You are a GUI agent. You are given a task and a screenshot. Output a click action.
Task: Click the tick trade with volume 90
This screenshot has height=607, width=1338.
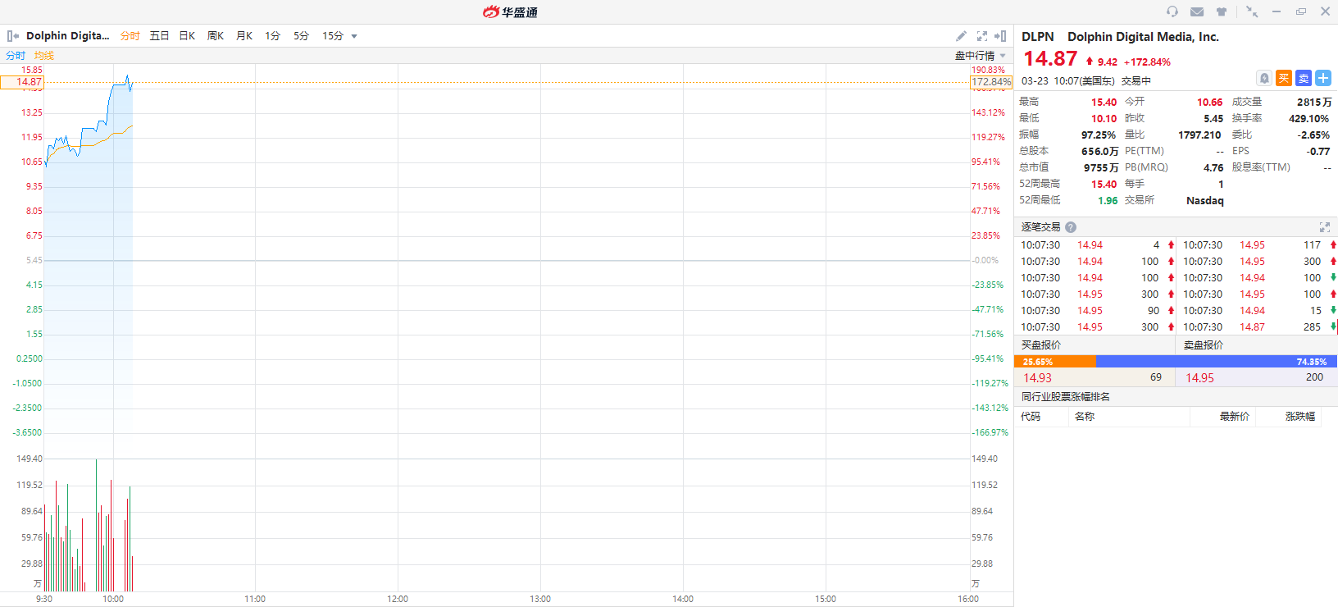1097,311
